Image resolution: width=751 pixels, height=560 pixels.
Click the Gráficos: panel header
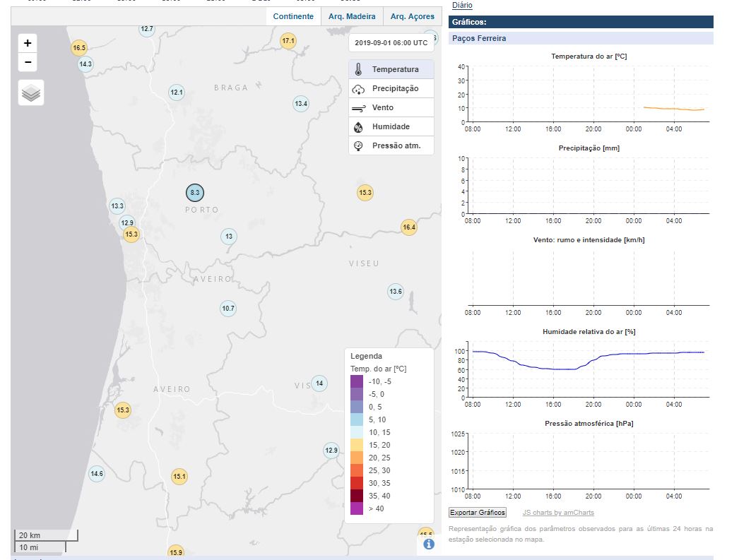tap(581, 22)
